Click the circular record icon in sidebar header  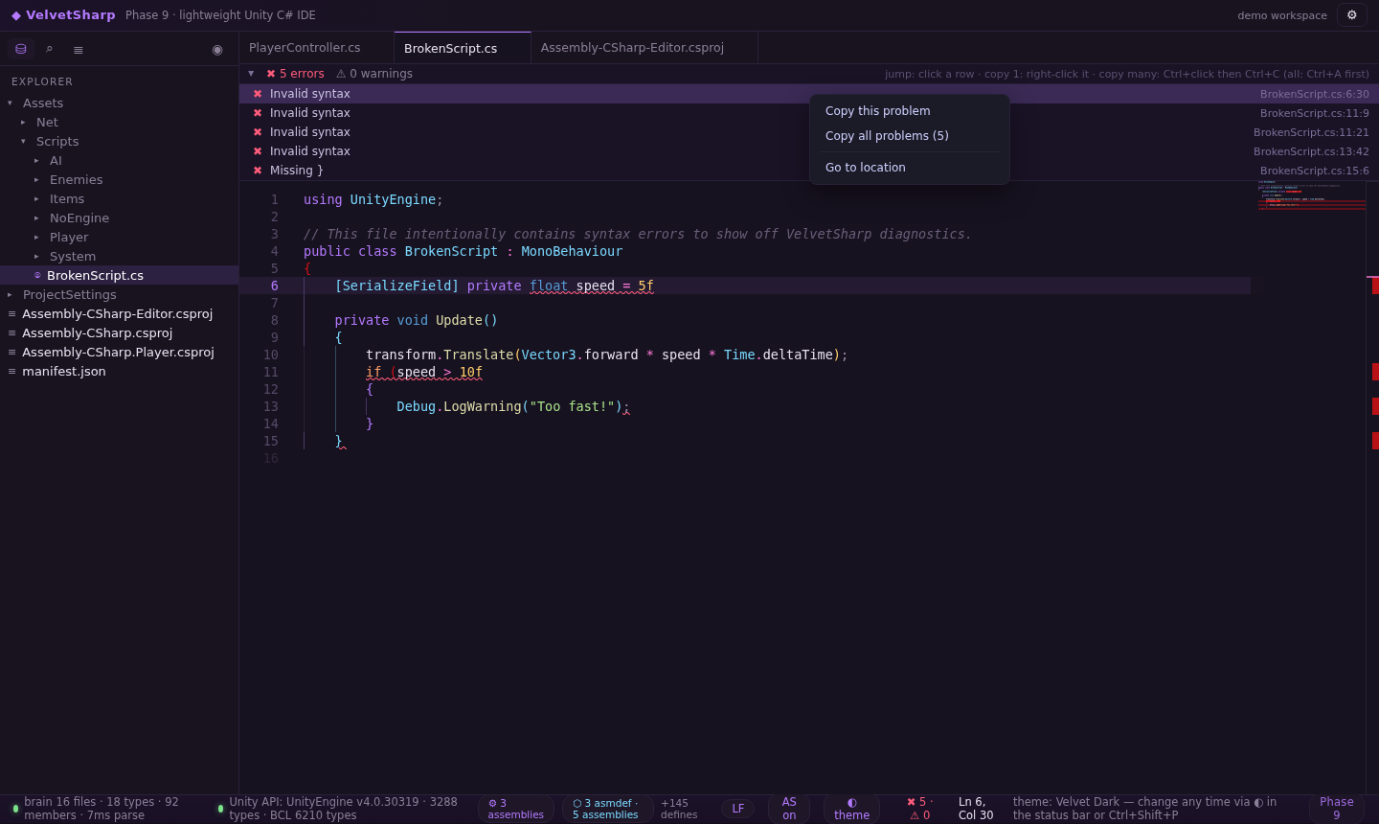pos(217,49)
